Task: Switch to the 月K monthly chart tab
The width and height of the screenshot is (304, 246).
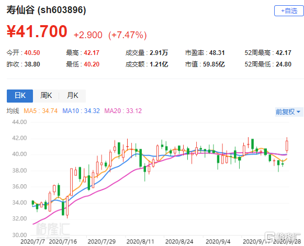Action: point(72,96)
